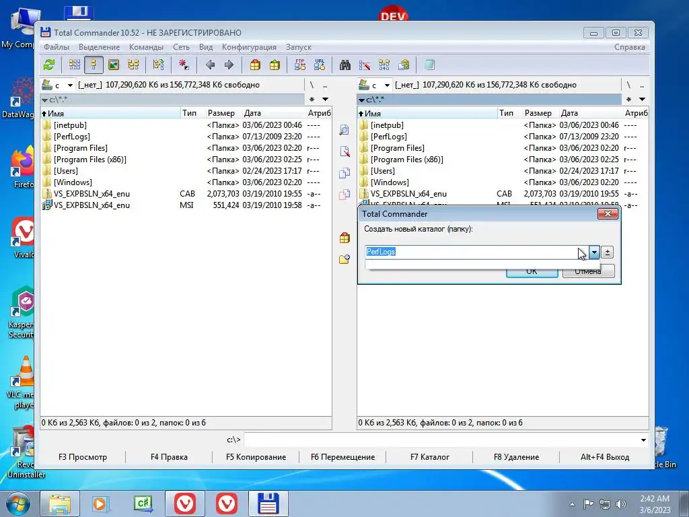Click the copy icon in middle bar
Viewport: 689px width, 517px height.
tap(344, 173)
